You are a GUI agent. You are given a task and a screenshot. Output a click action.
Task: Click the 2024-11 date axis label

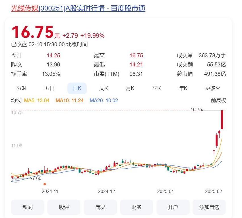[50, 192]
